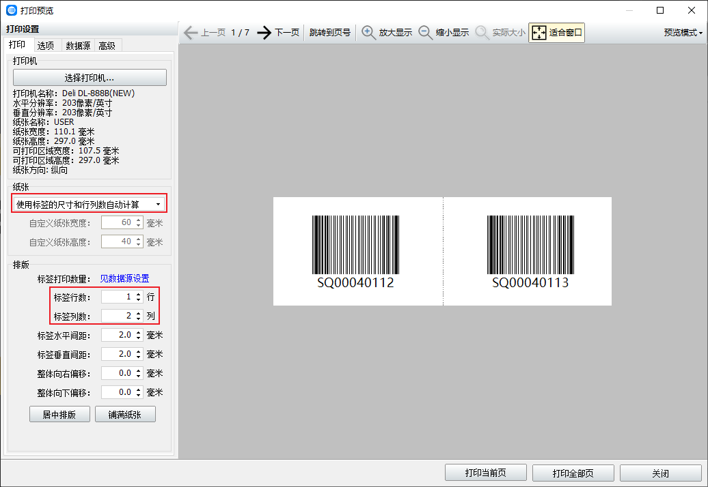
Task: Go to previous page arrow
Action: pyautogui.click(x=191, y=33)
